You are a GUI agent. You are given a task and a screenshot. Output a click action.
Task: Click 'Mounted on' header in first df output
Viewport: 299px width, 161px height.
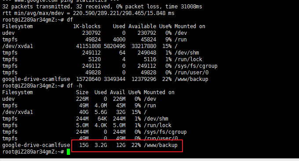click(190, 26)
